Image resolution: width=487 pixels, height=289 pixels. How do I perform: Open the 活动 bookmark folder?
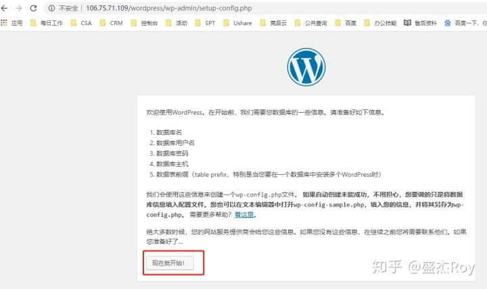coord(177,23)
